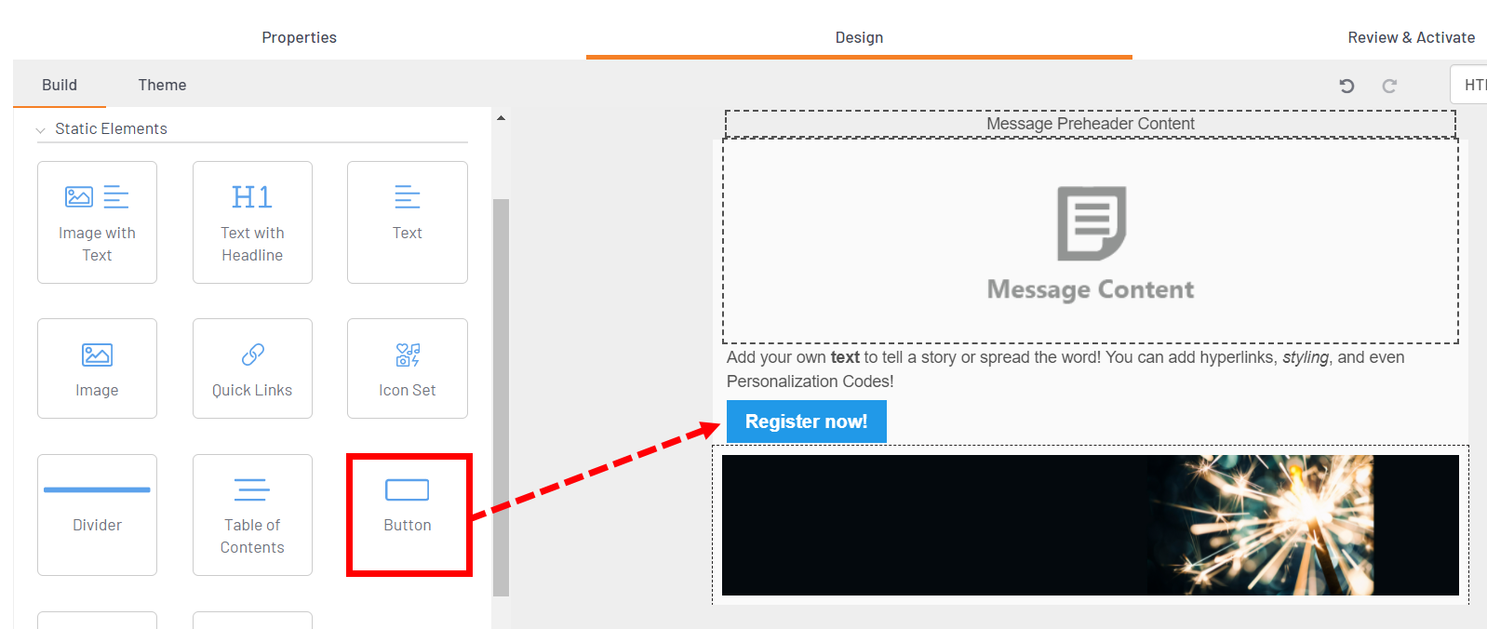Open the Properties tab
The width and height of the screenshot is (1487, 629).
(x=299, y=37)
